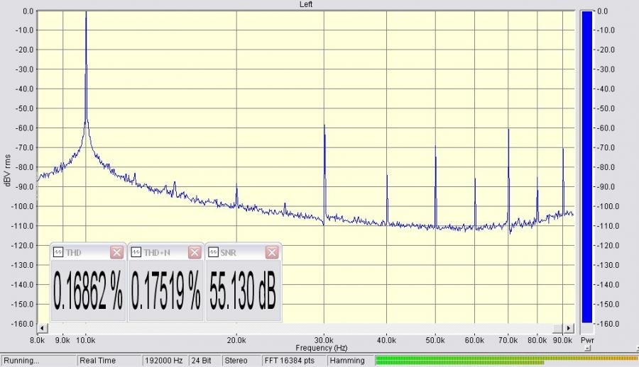Click the SNR panel waveform icon
This screenshot has width=639, height=367.
tap(213, 253)
